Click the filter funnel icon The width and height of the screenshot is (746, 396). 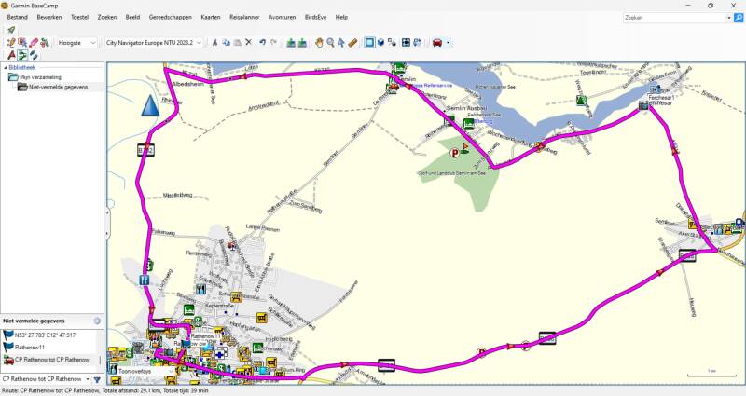click(97, 379)
